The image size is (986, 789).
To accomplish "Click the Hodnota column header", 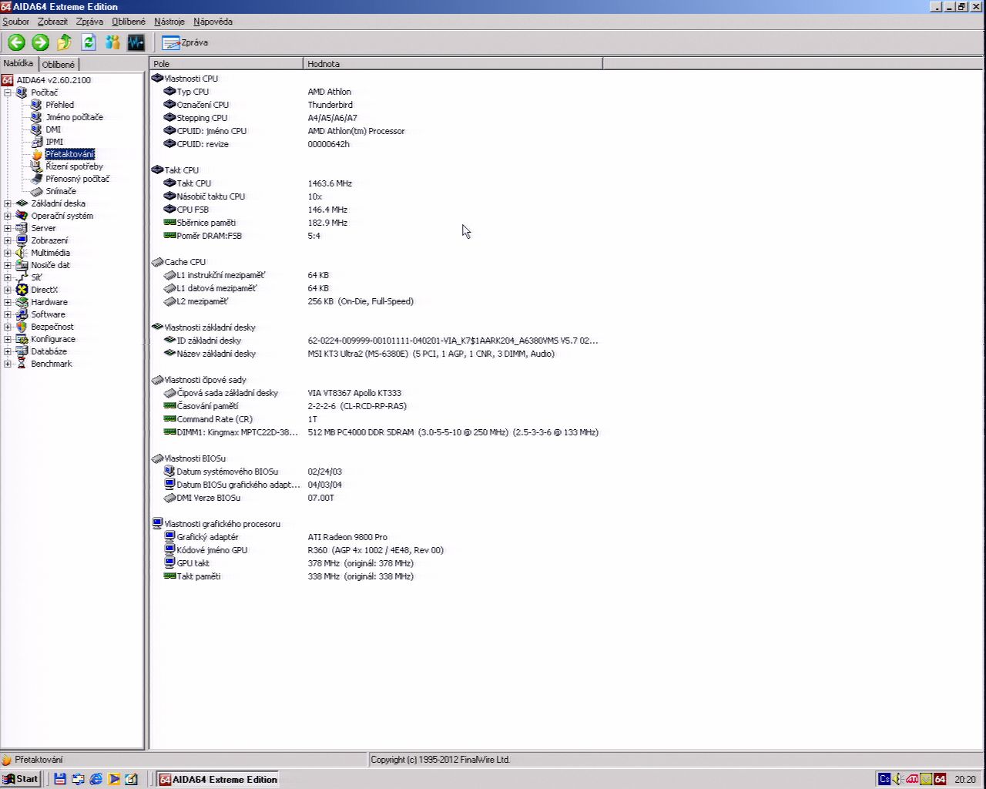I will pos(453,64).
